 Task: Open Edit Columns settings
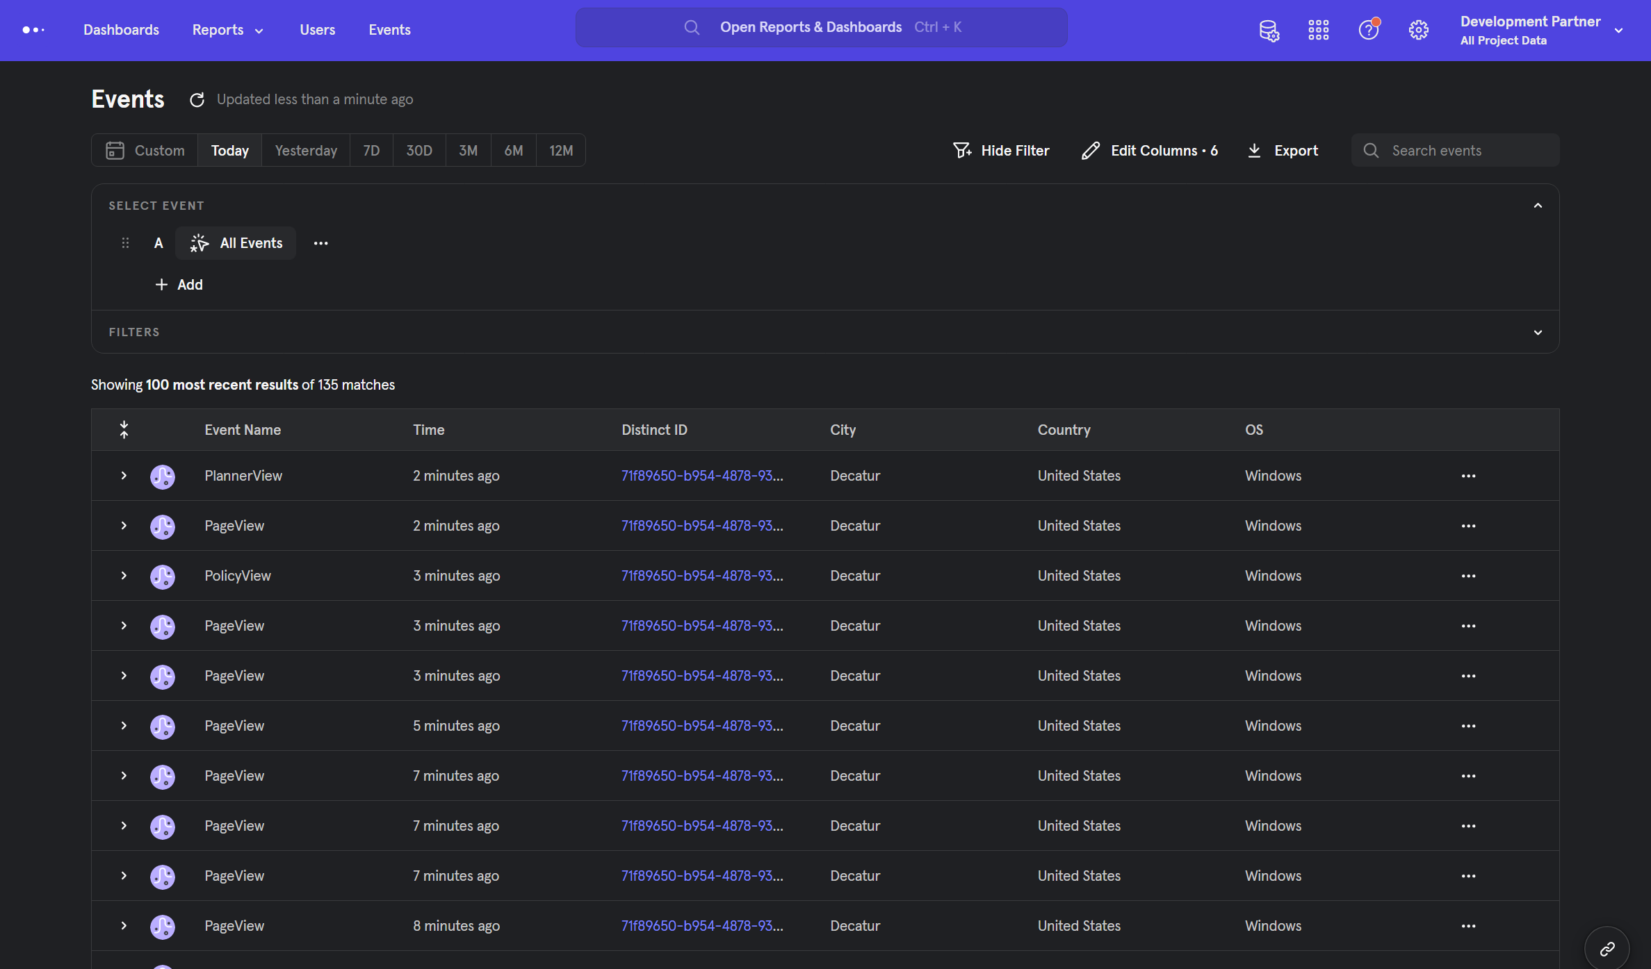pyautogui.click(x=1150, y=151)
